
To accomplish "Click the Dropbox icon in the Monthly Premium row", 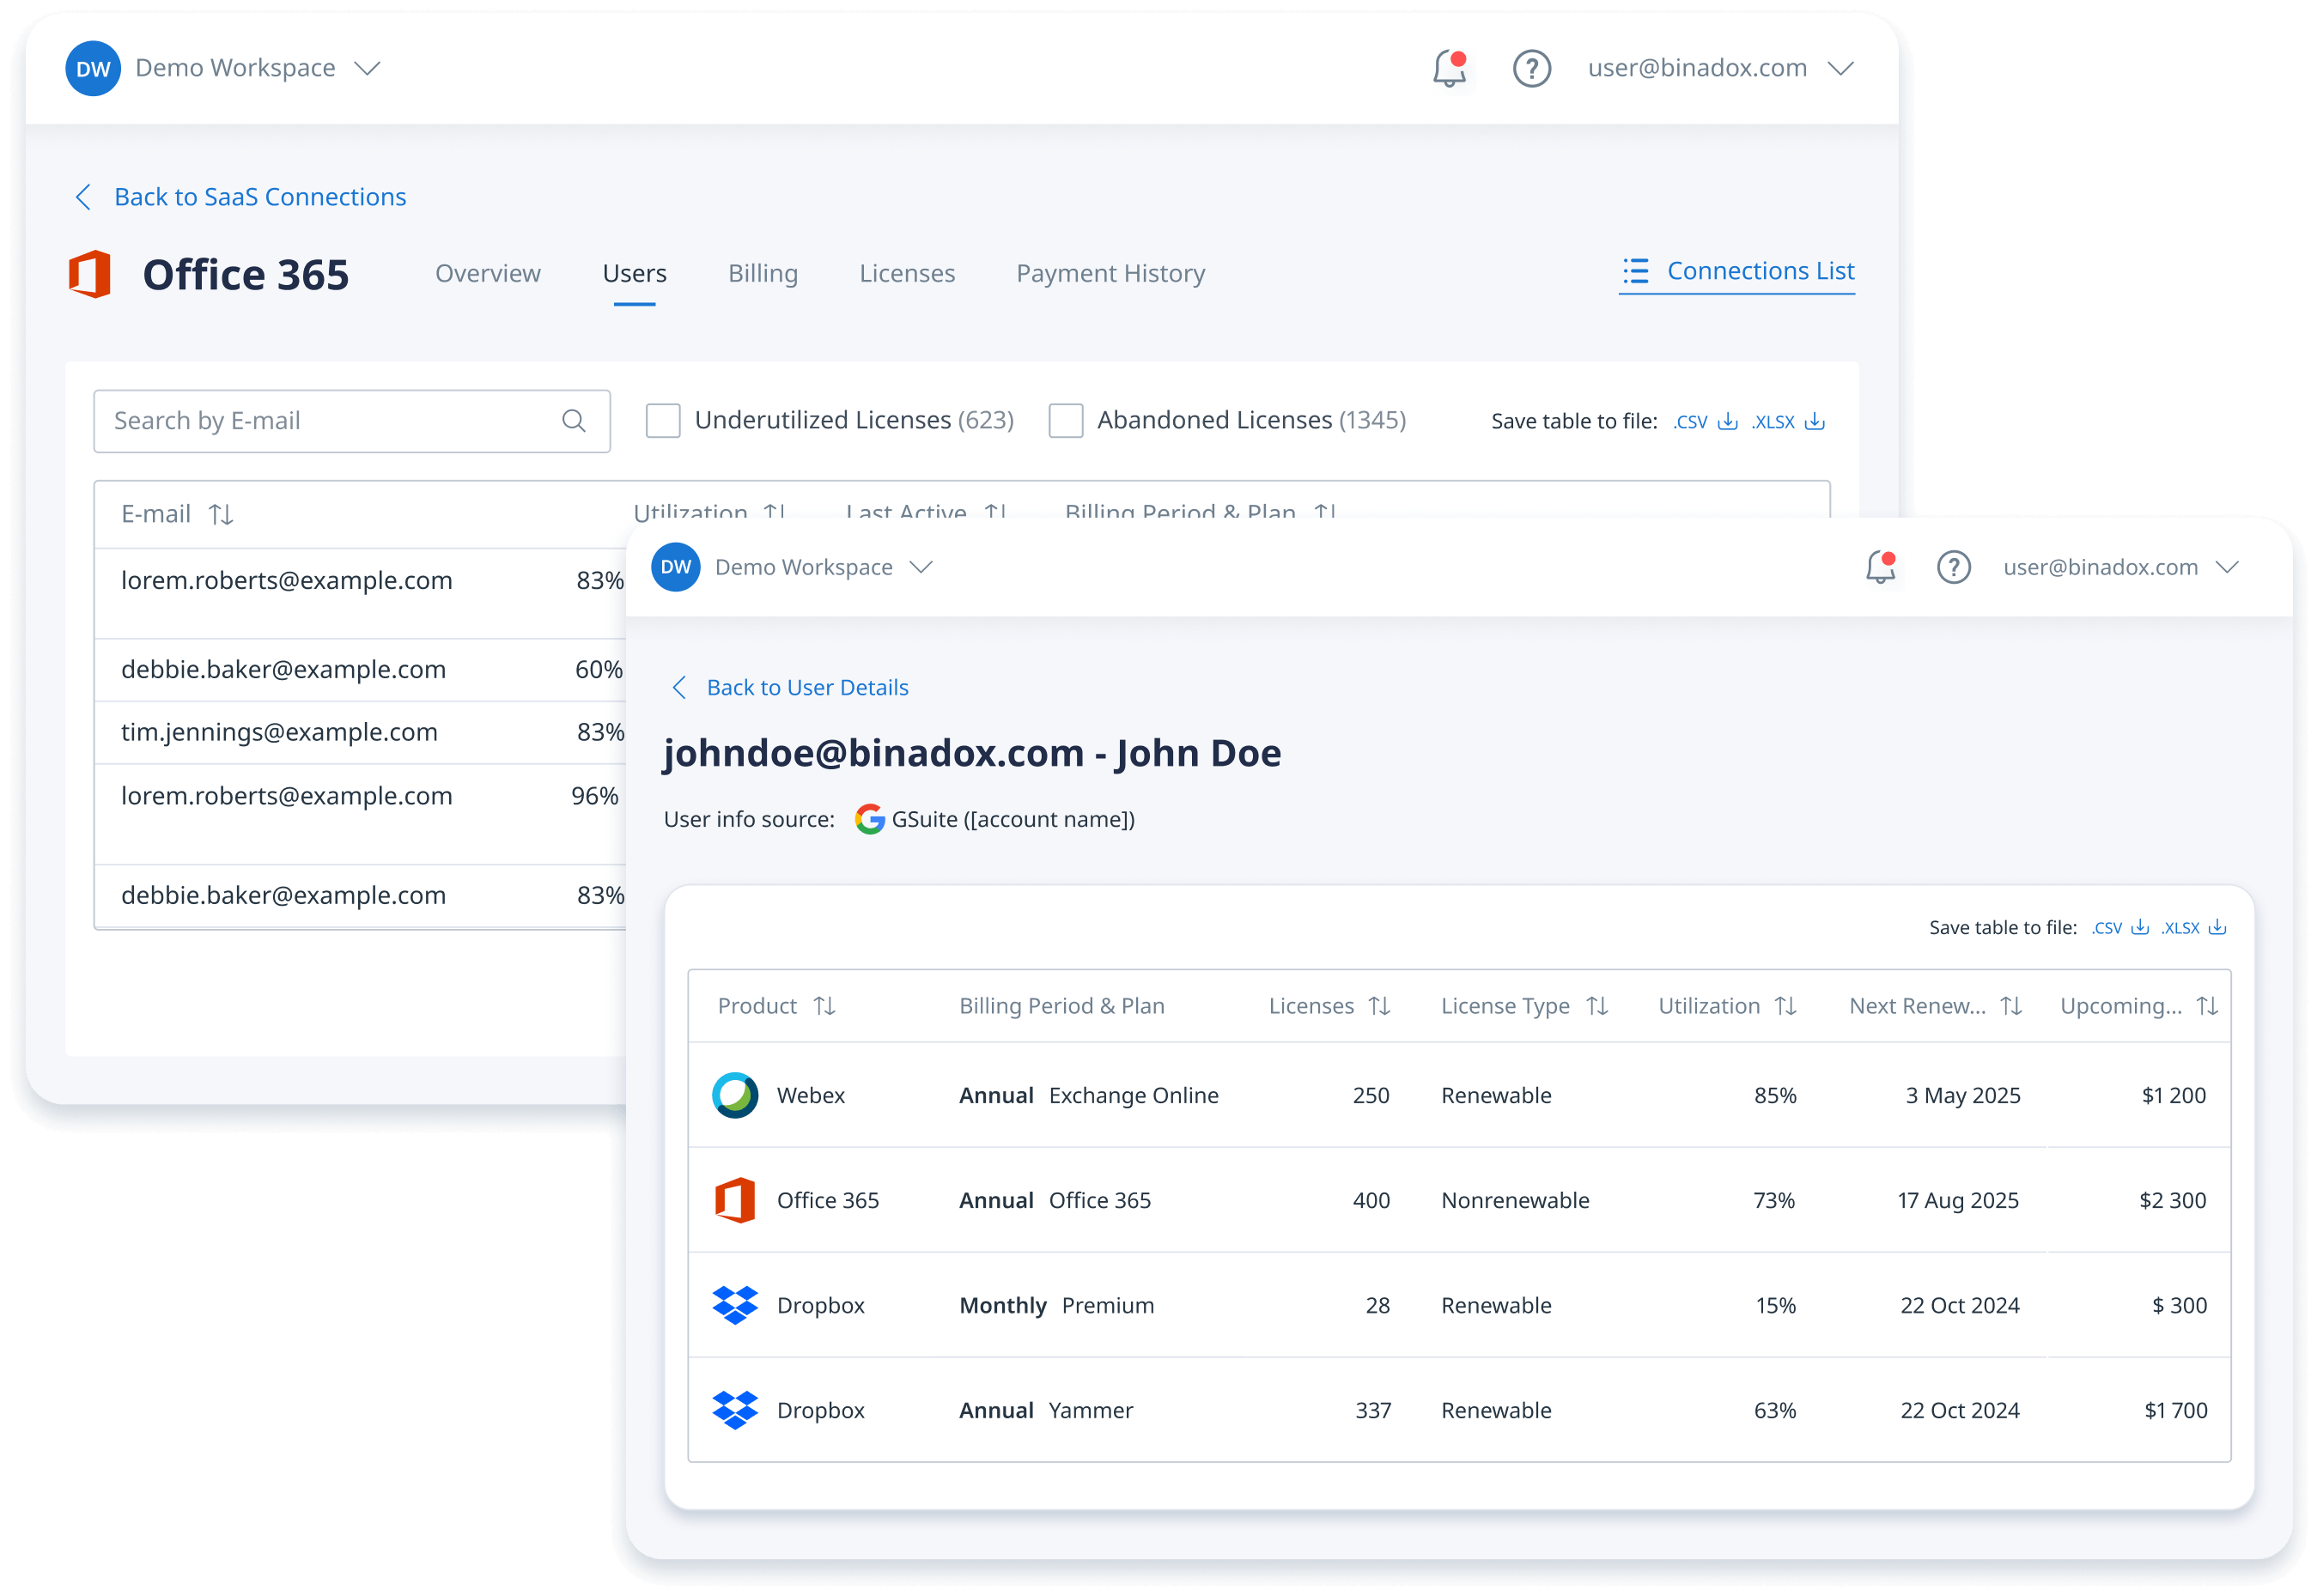I will [735, 1305].
